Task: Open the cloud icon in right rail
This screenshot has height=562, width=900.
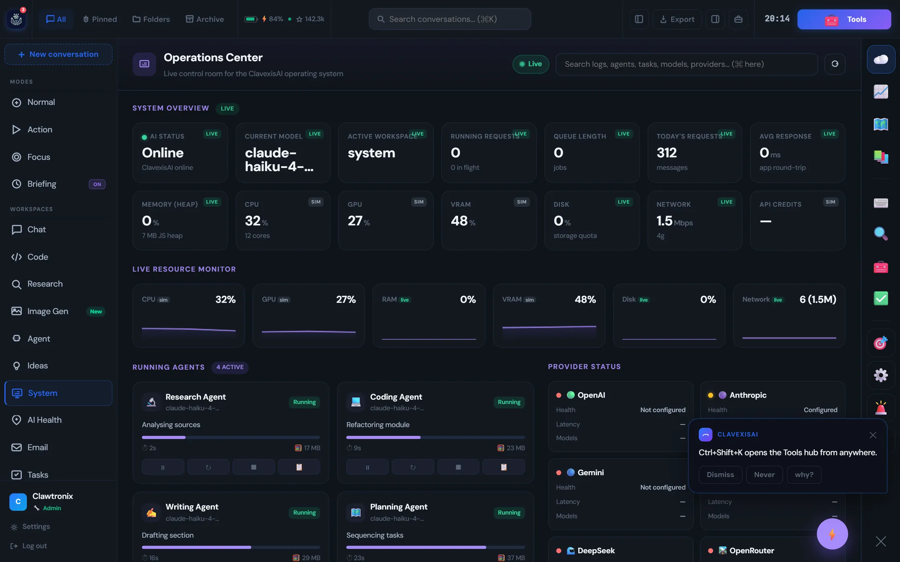Action: point(881,59)
